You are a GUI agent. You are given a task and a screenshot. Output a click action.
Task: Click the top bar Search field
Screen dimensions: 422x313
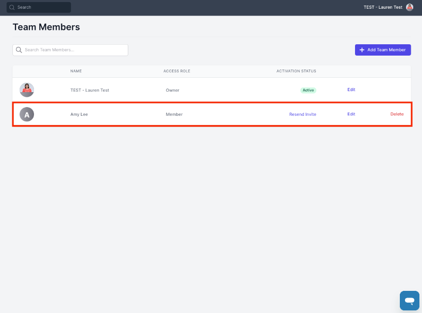[39, 7]
